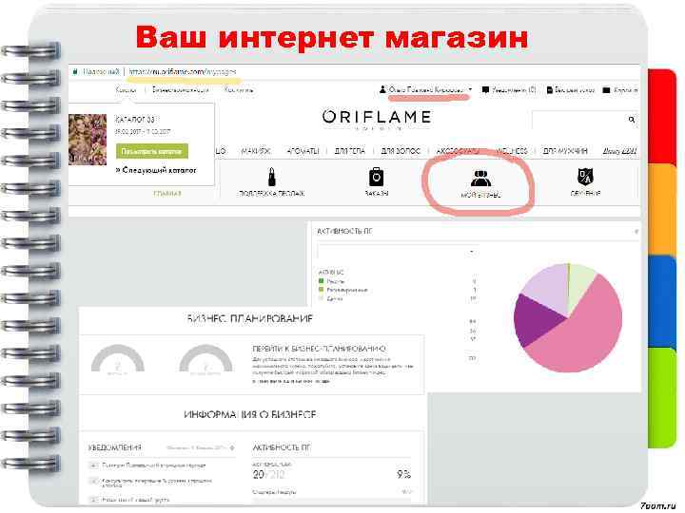The image size is (685, 513).
Task: Open the Каталог 03 cover thumbnail
Action: 88,140
